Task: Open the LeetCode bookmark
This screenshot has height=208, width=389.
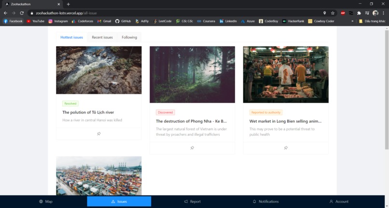Action: click(163, 21)
